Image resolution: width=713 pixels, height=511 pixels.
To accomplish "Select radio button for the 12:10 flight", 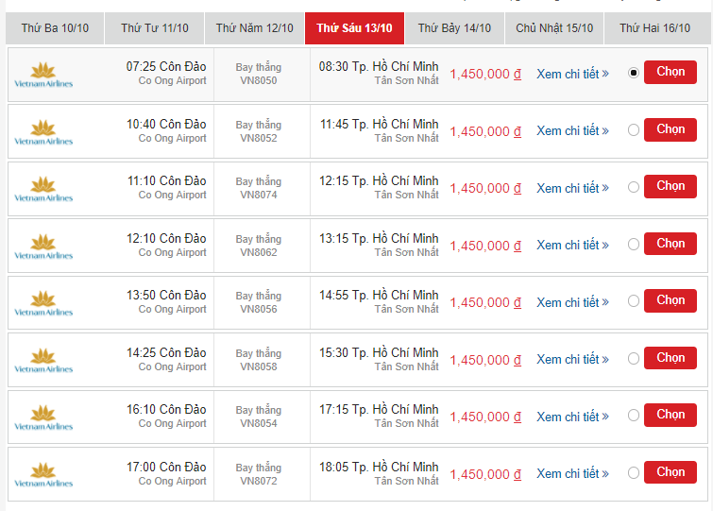I will [x=633, y=245].
